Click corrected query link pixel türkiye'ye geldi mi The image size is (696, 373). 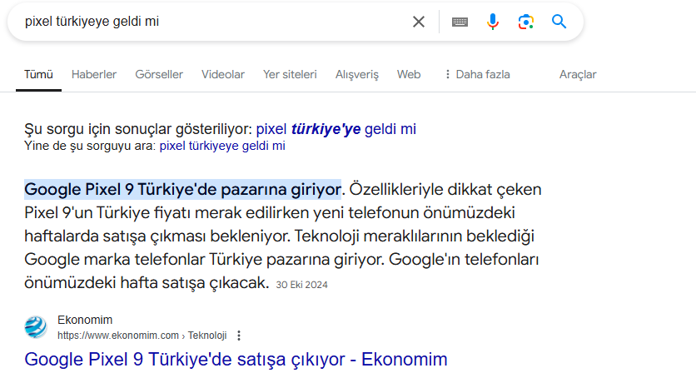336,129
